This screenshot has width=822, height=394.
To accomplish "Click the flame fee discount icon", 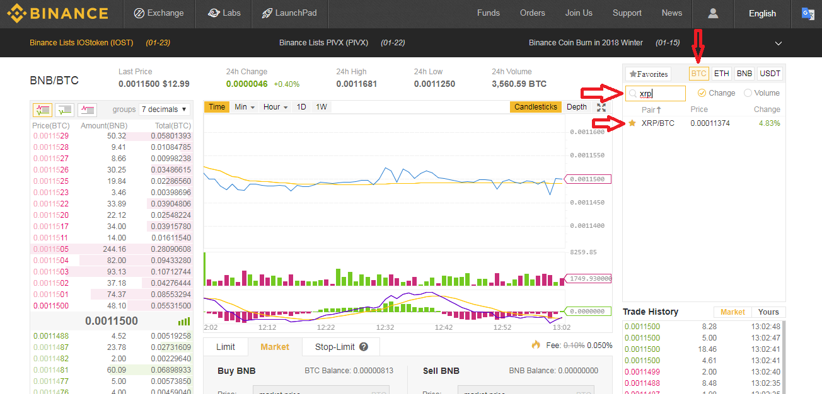I will coord(536,344).
